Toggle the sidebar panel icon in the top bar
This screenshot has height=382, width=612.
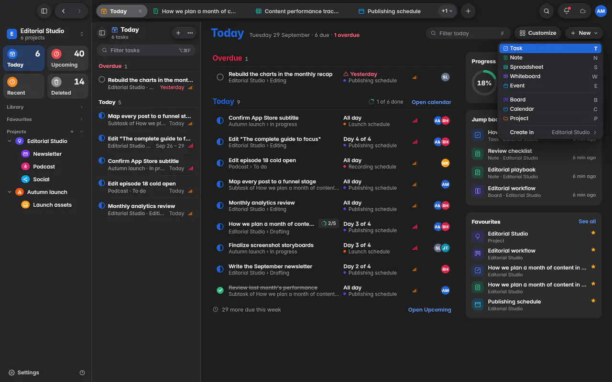[44, 11]
